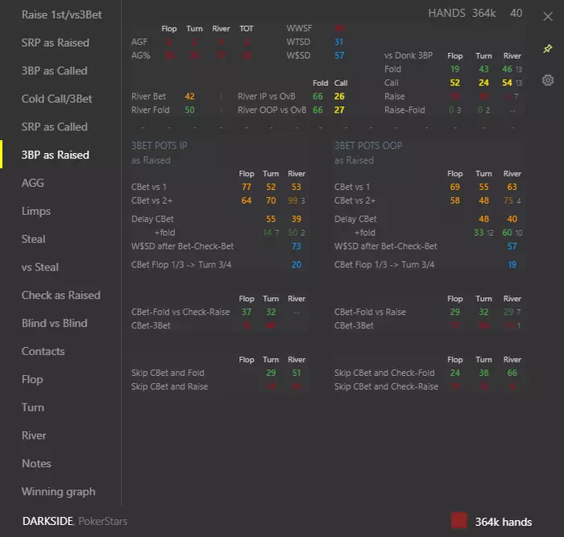Open the Steal tab

tap(34, 239)
